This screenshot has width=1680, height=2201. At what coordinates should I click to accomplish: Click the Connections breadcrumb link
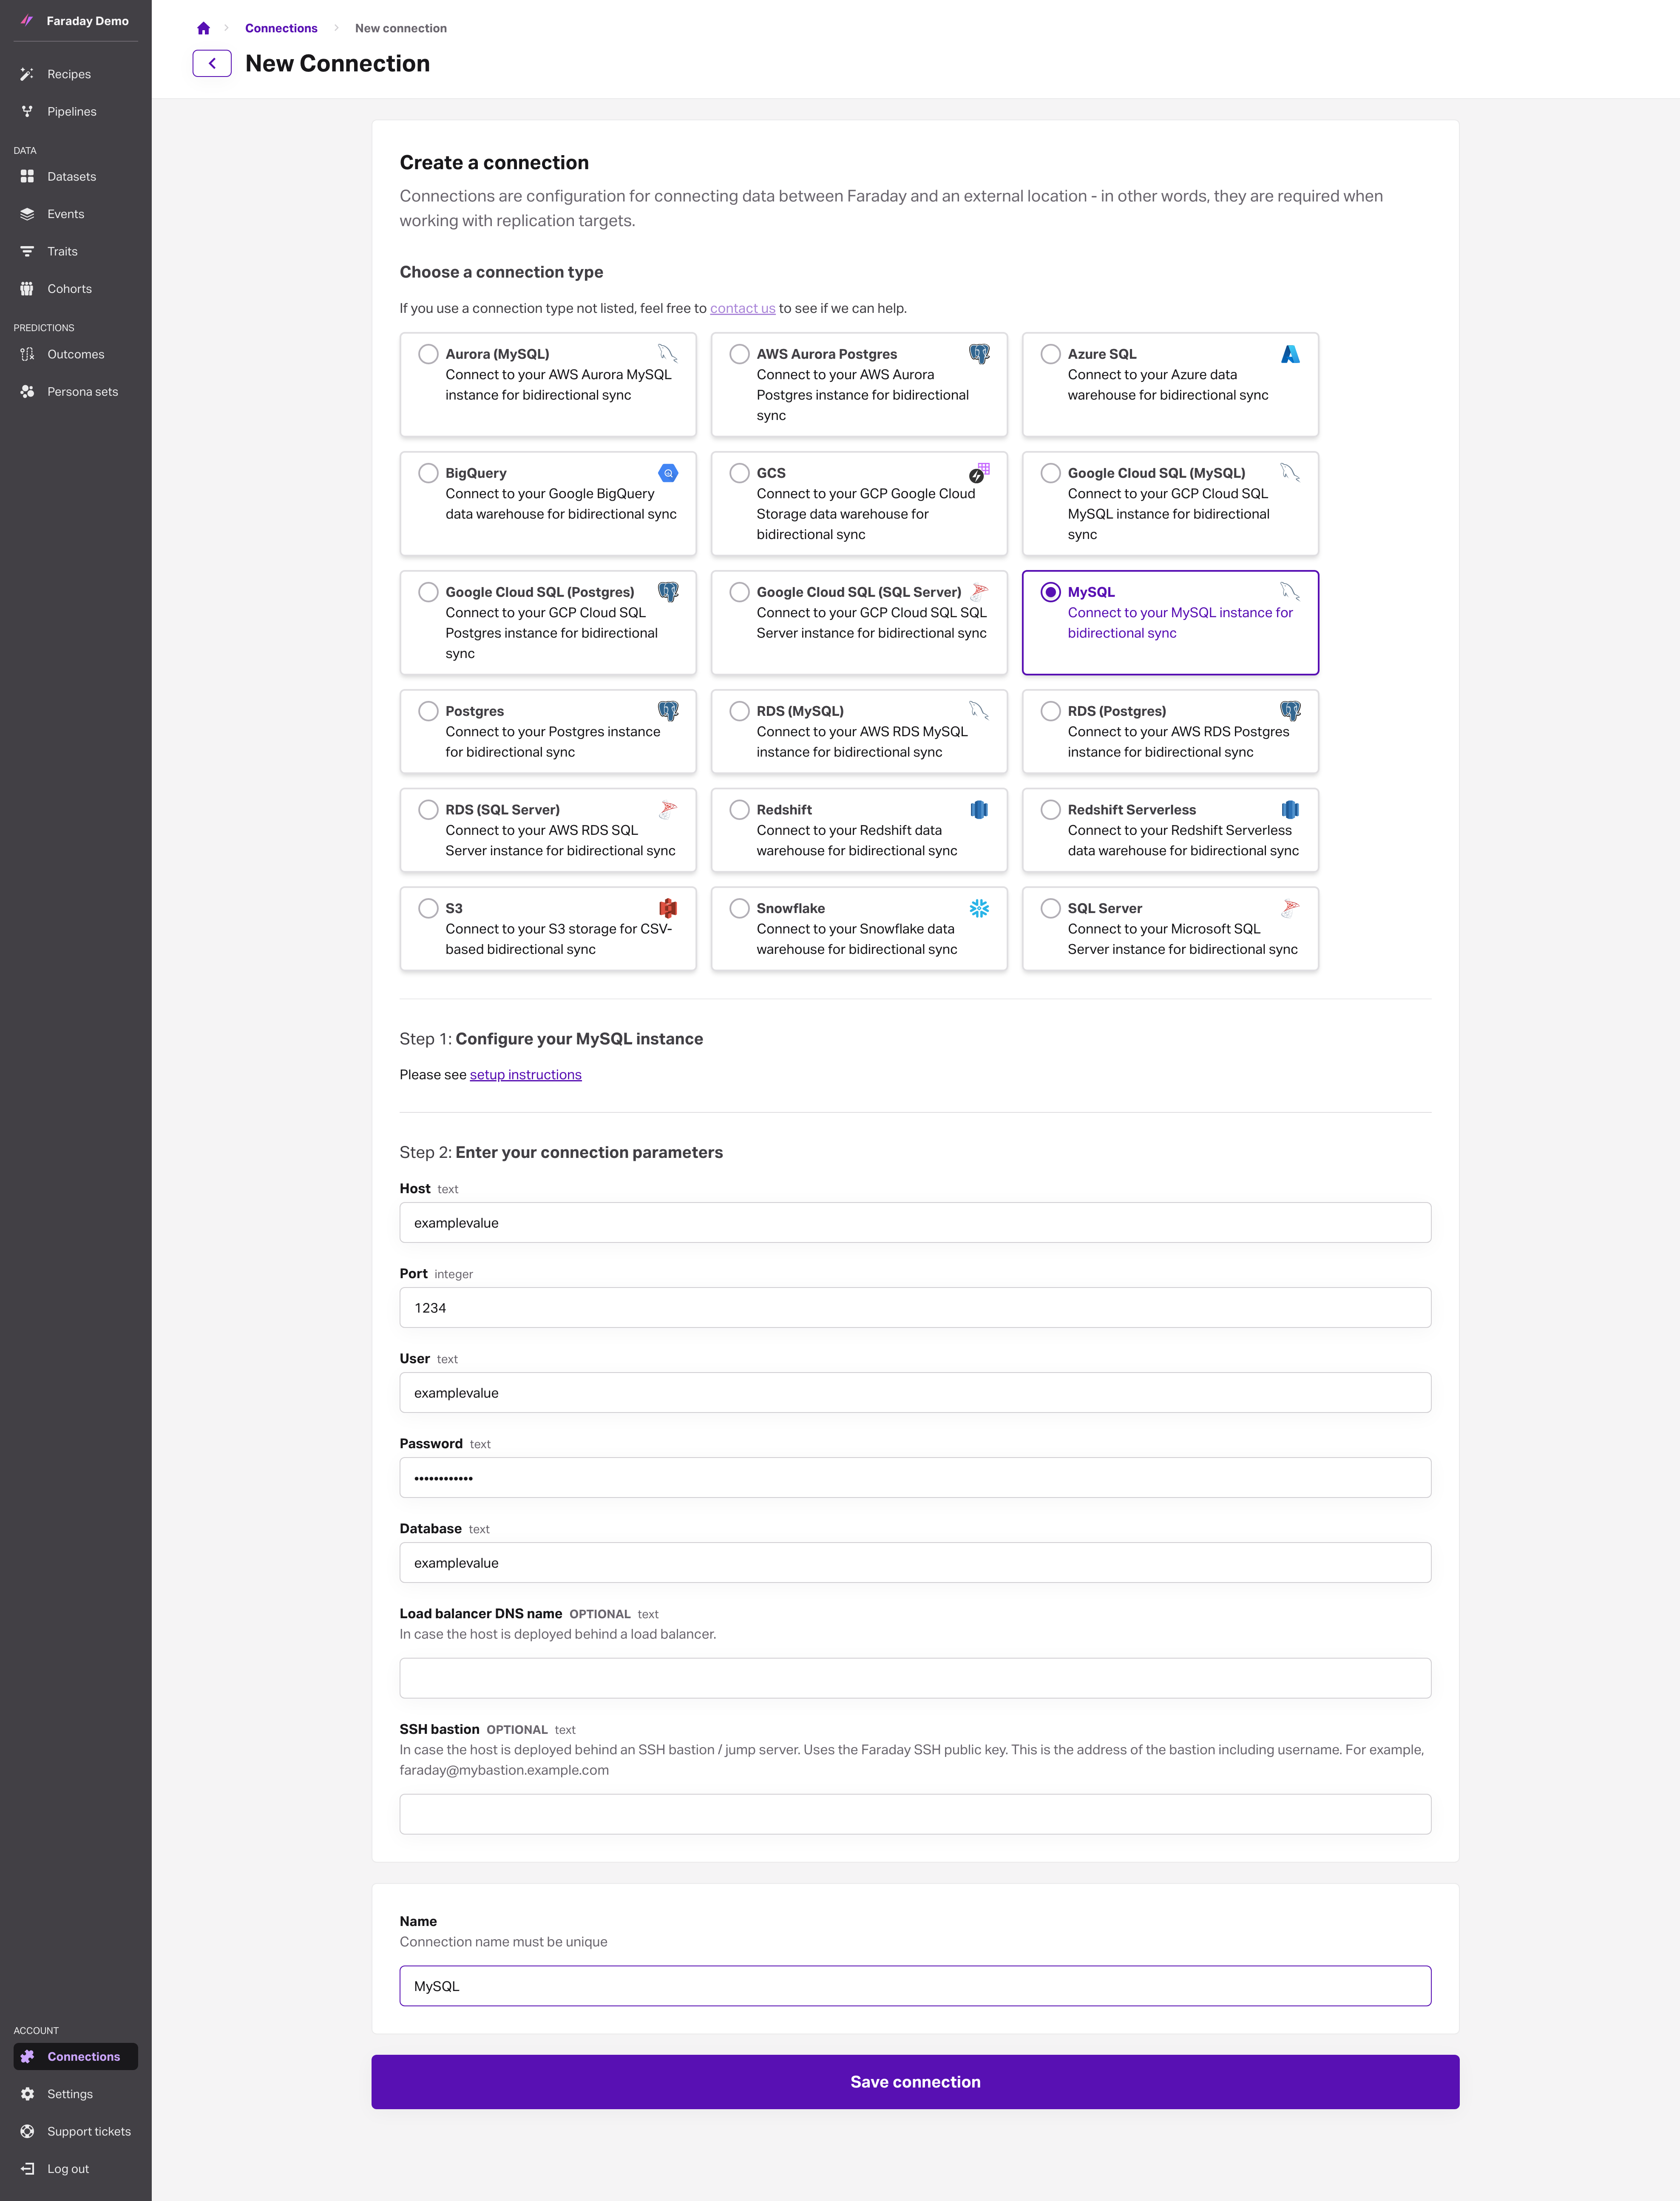click(281, 28)
